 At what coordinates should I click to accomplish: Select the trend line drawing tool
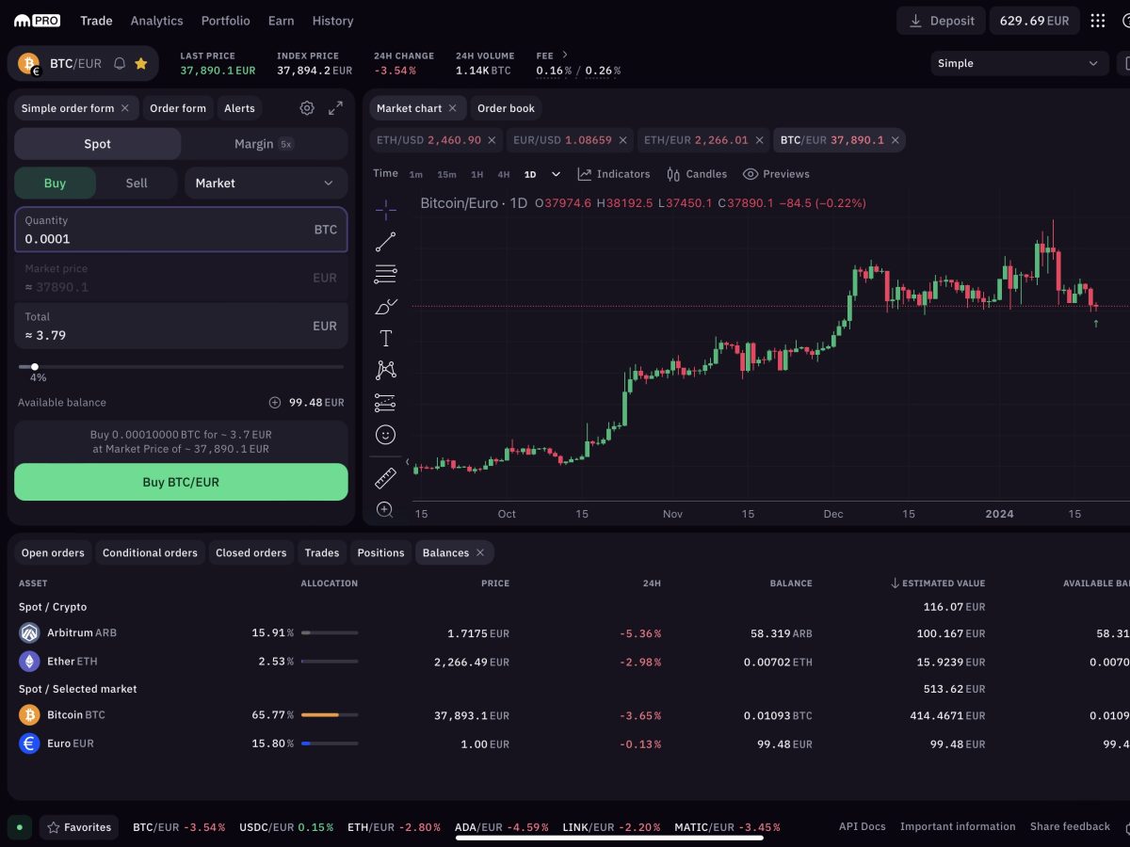385,242
